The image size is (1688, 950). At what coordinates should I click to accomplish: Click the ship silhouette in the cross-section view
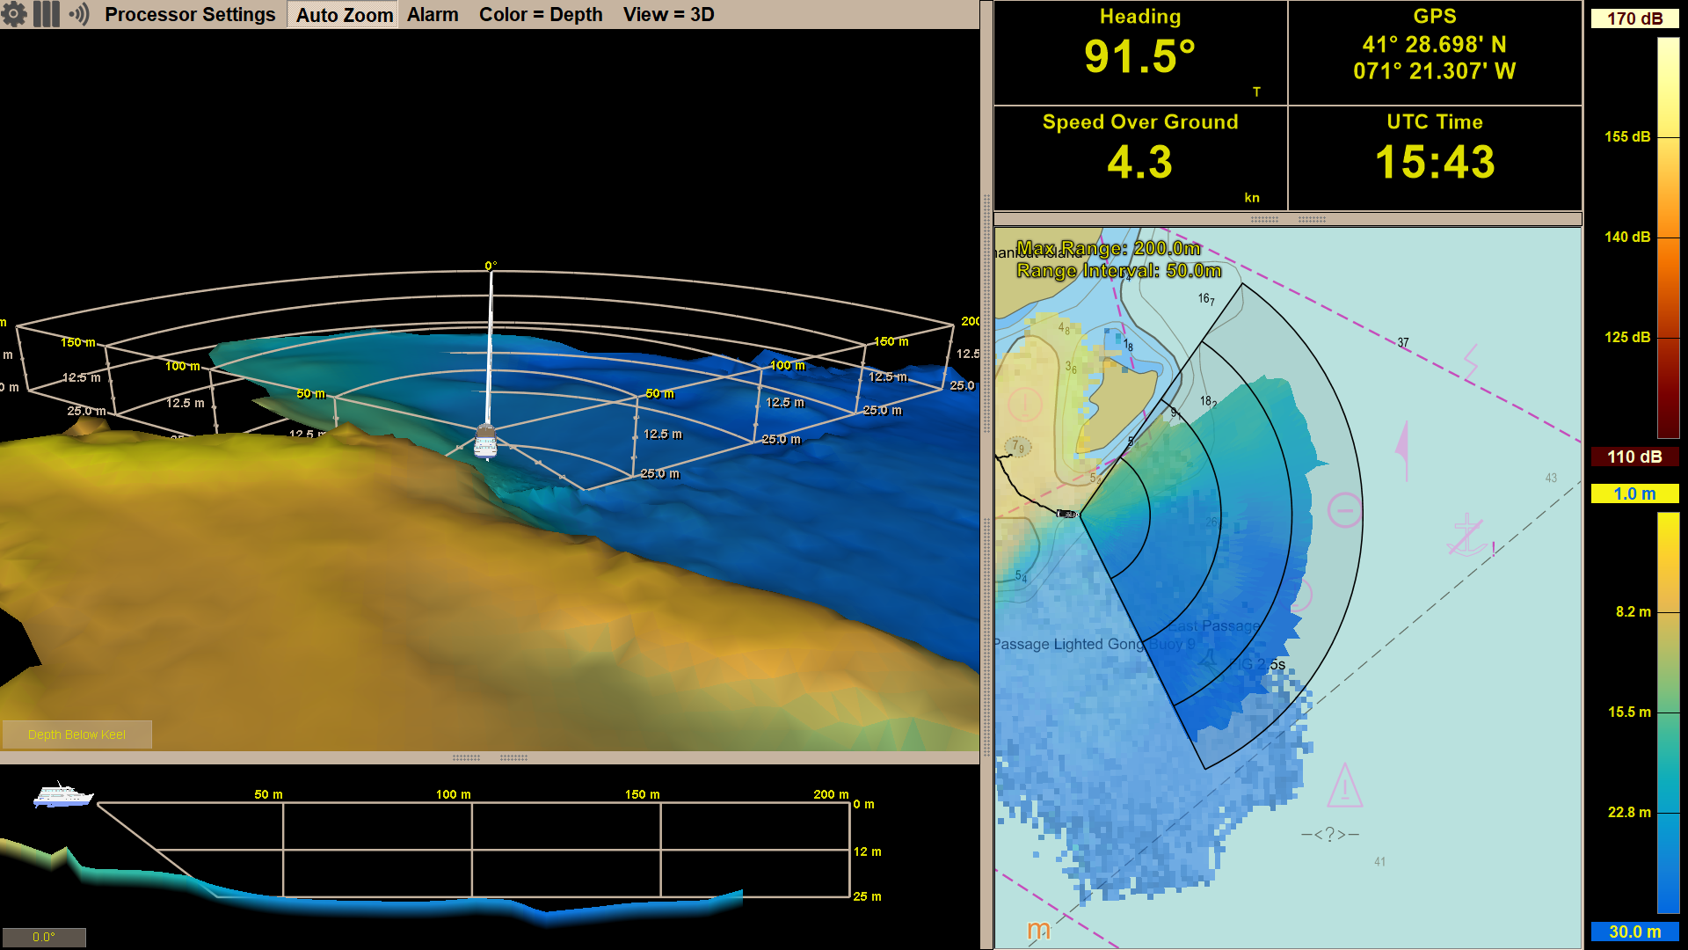tap(60, 797)
